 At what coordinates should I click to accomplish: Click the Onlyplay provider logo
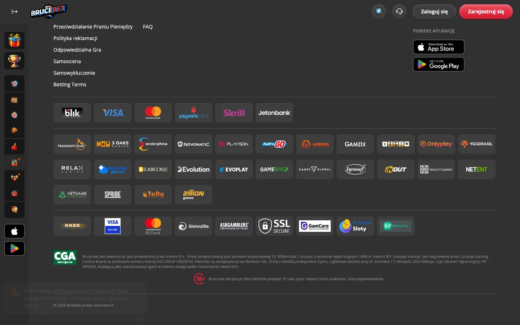point(436,144)
